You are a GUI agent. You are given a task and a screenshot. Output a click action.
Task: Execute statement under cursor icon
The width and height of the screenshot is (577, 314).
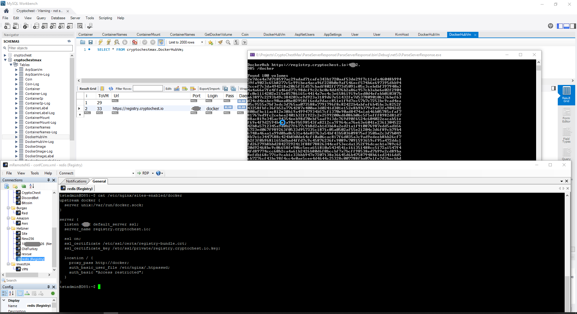109,42
